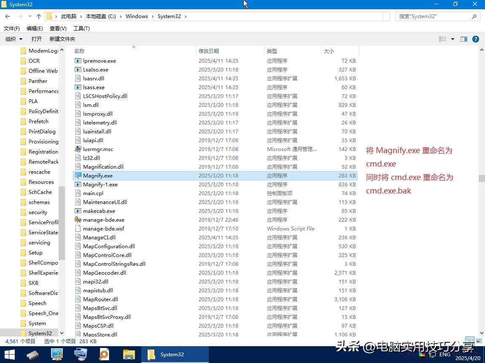485x363 pixels.
Task: Open the 文件(F) menu
Action: coord(12,28)
